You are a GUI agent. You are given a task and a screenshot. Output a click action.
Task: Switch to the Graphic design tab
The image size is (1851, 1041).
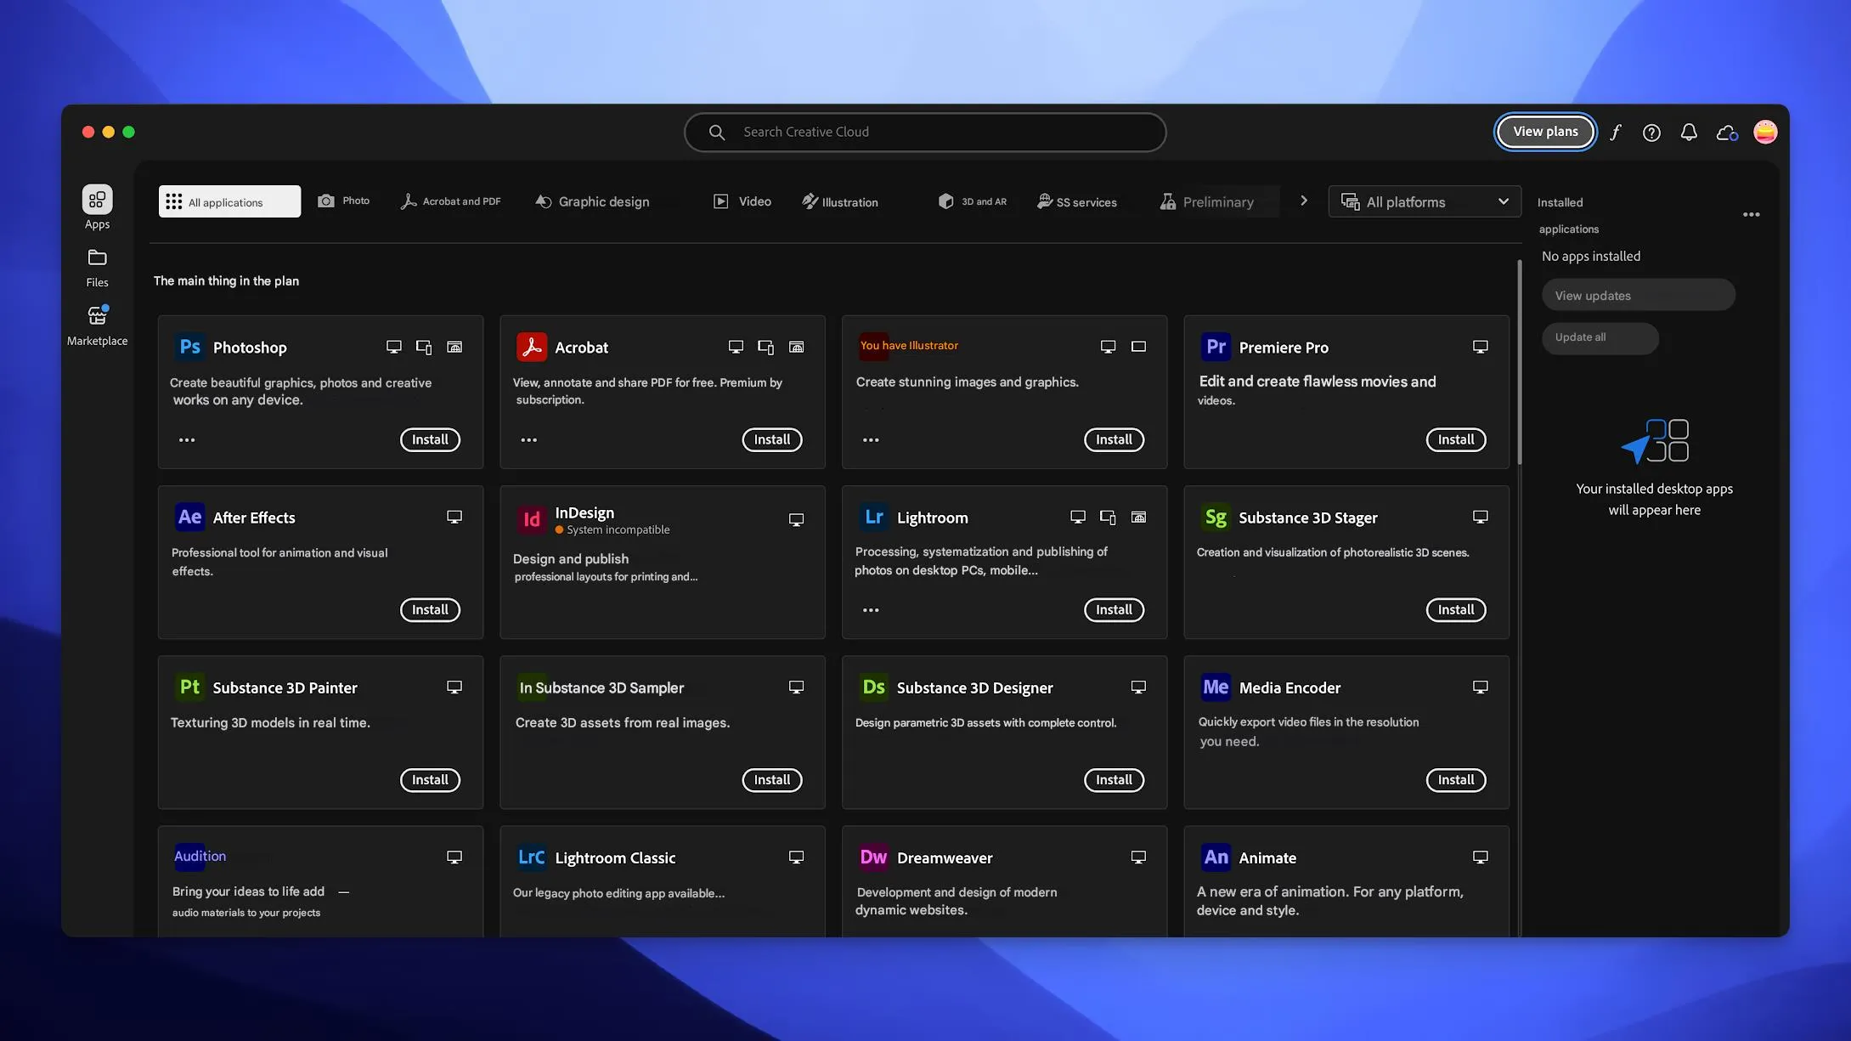point(592,202)
